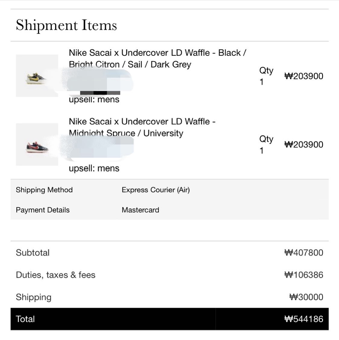
Task: Click first item's 'upsell: mens' text
Action: click(94, 100)
